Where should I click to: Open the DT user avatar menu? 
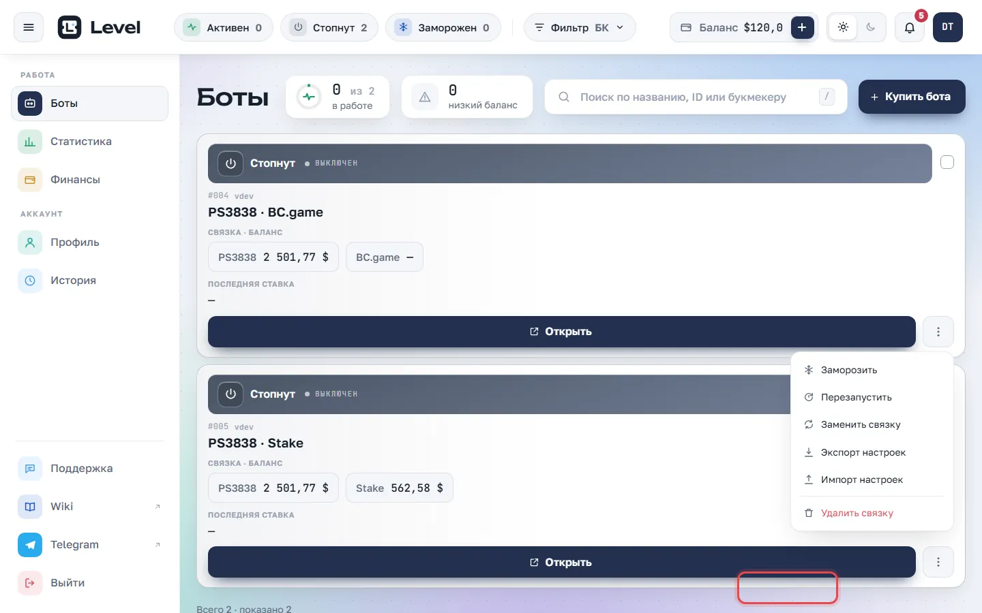[948, 27]
